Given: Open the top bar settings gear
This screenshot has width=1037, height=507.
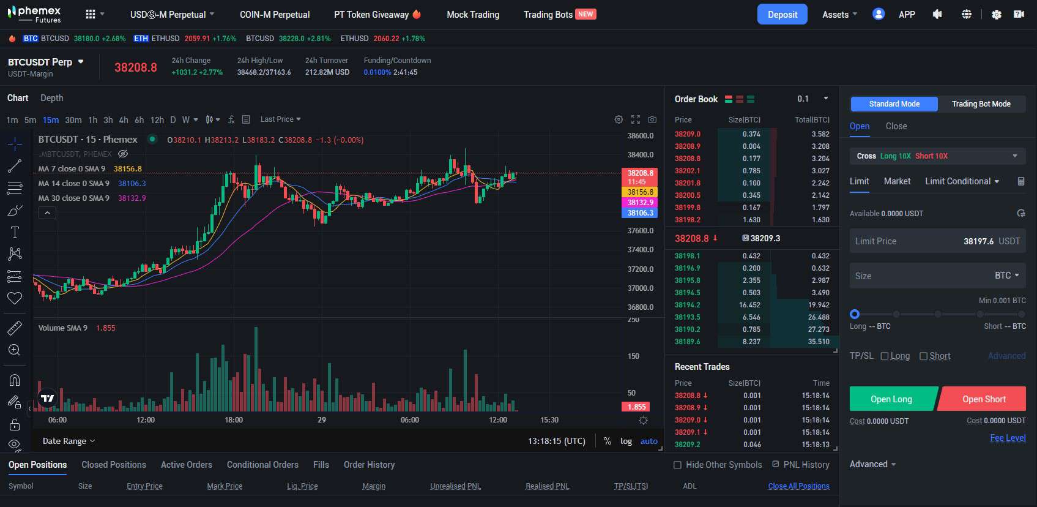Looking at the screenshot, I should [x=997, y=14].
